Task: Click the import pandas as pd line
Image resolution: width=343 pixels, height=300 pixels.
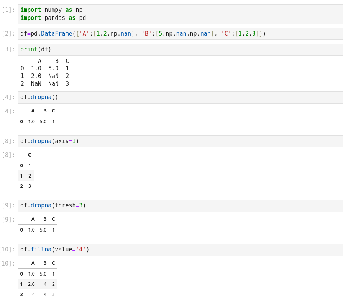Action: [53, 18]
